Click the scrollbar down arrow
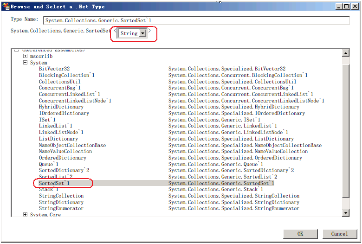This screenshot has height=244, width=362. click(346, 213)
